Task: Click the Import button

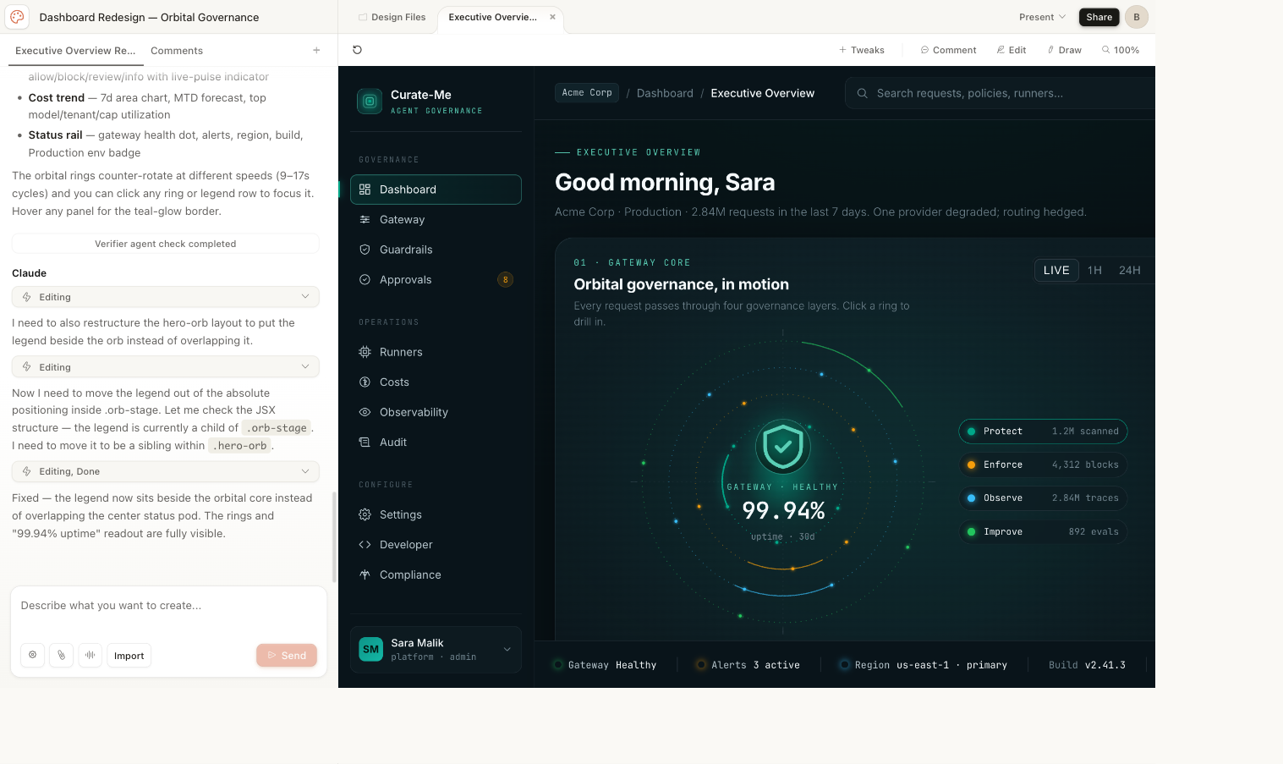Action: click(x=129, y=656)
